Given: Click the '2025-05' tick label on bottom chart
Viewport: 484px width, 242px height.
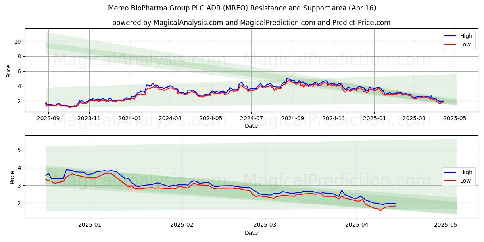Looking at the screenshot, I should (446, 225).
